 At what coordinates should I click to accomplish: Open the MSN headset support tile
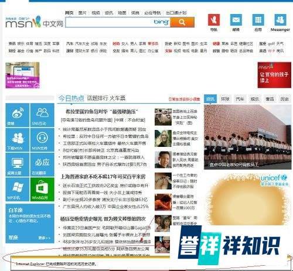42,140
